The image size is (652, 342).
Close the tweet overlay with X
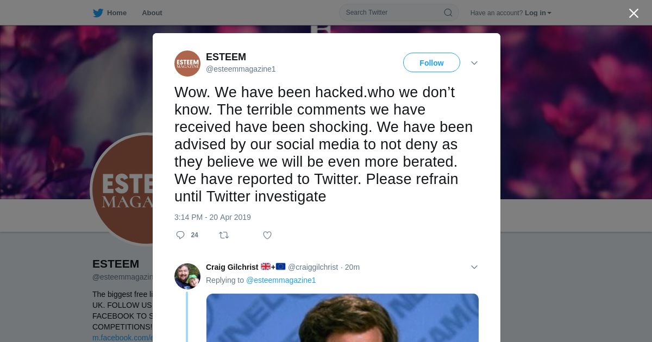point(634,14)
